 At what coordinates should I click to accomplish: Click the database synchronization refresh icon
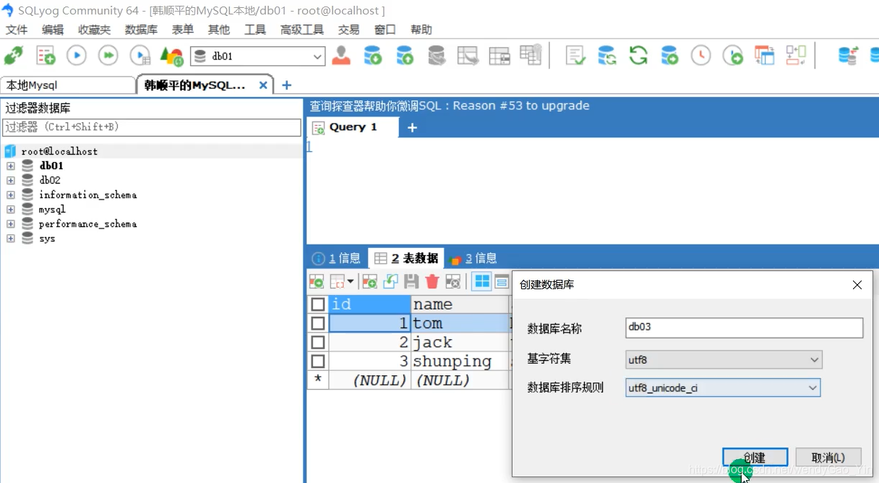(606, 56)
